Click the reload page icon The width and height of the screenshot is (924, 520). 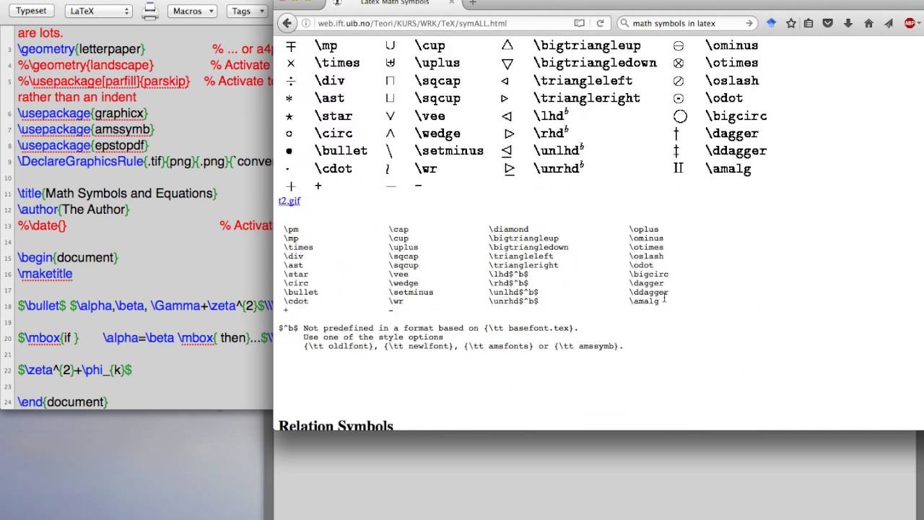(599, 23)
